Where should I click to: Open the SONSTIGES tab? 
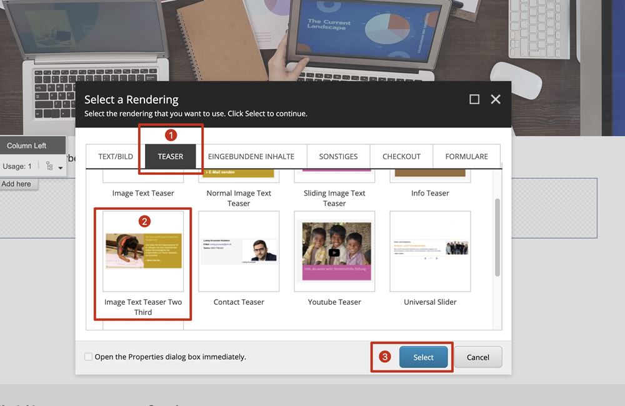[x=338, y=156]
